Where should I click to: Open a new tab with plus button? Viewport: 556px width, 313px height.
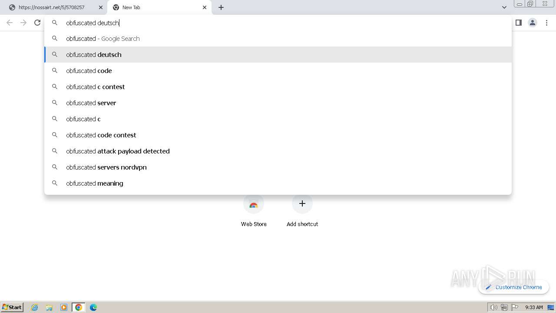click(x=221, y=7)
